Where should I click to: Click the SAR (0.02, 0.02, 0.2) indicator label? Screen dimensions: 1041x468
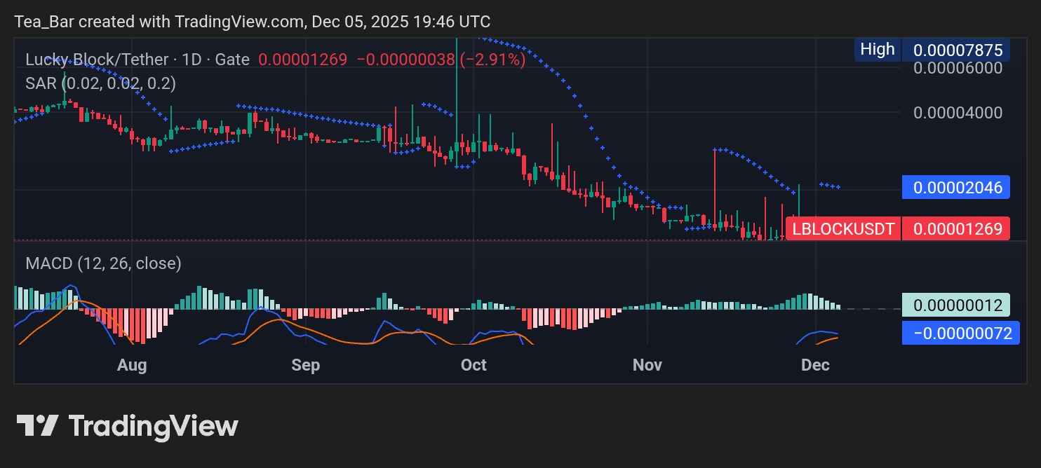pyautogui.click(x=100, y=83)
